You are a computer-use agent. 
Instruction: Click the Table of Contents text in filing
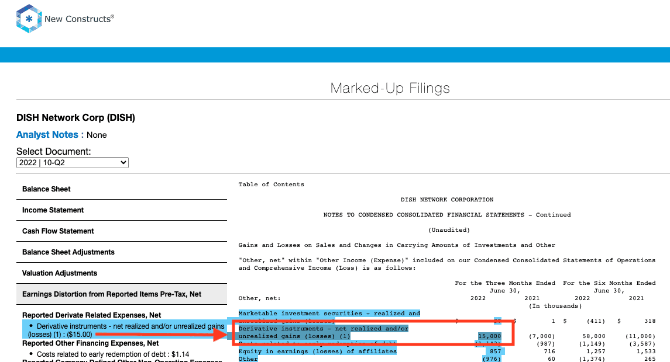272,184
